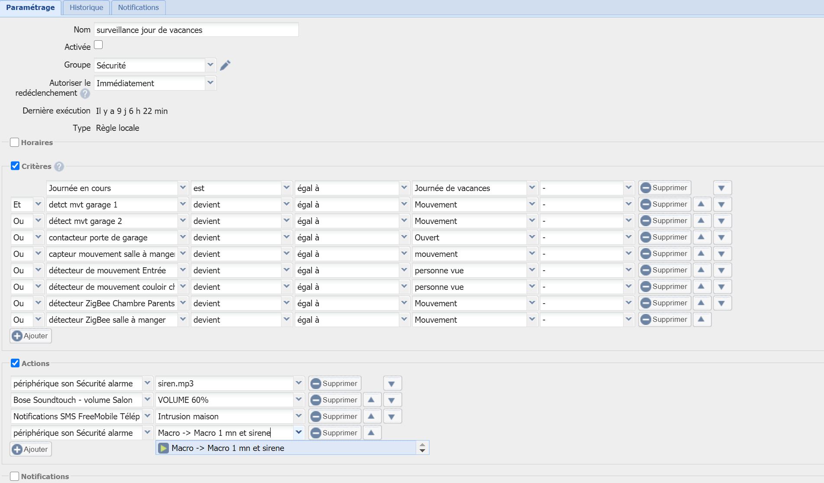Click the Règle locale type text
This screenshot has height=483, width=824.
point(117,128)
